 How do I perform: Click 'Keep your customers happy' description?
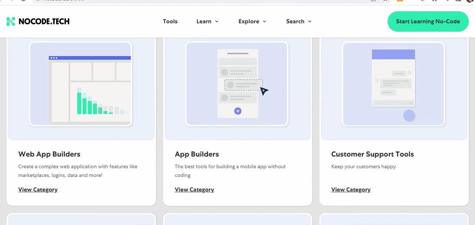tap(363, 166)
